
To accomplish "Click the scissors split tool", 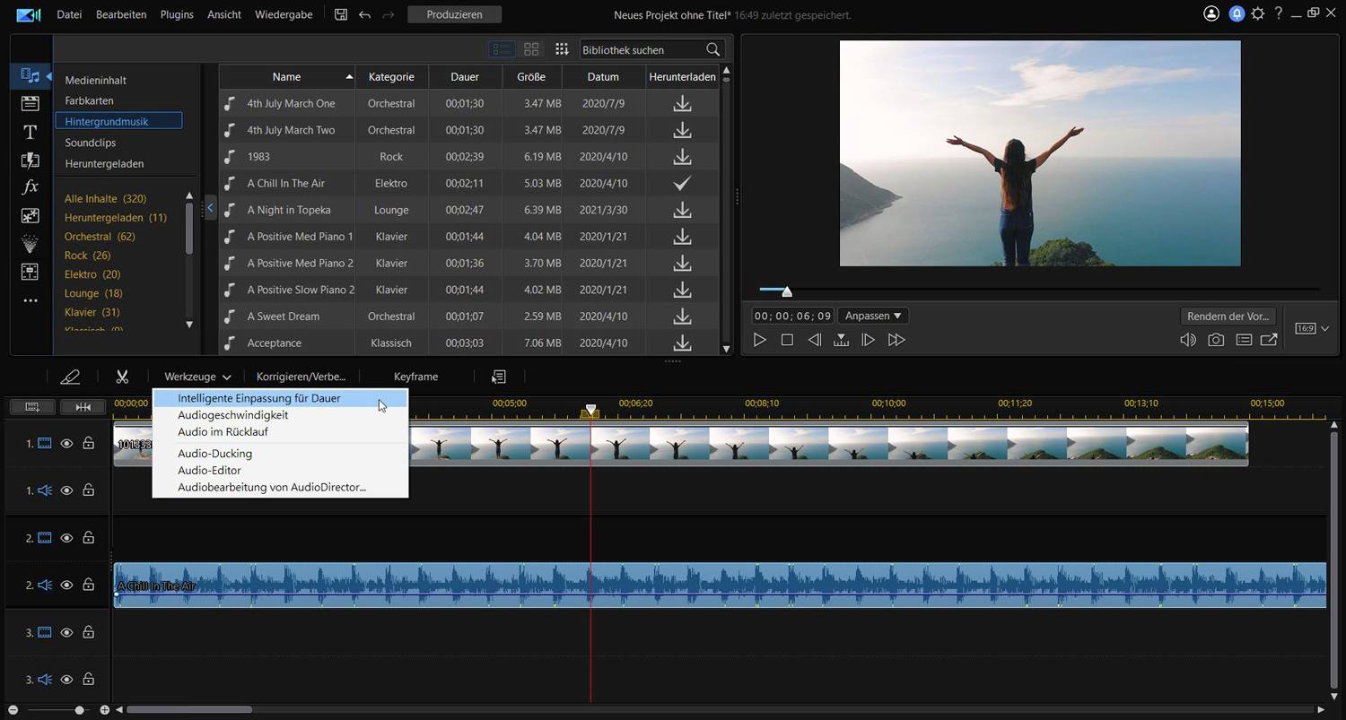I will (122, 377).
